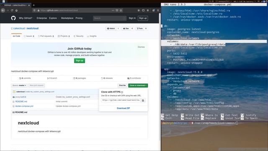Screen dimensions: 268x151
Task: Click the 'image: nextcloud:15.0.0' line in nano
Action: pos(185,72)
